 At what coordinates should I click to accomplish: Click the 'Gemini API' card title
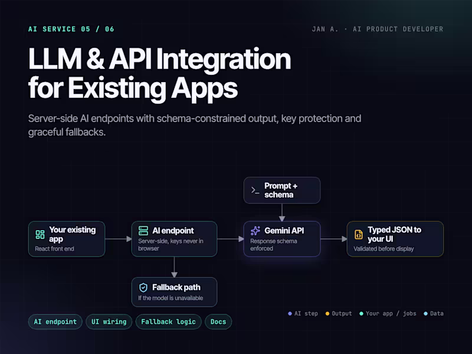coord(284,231)
